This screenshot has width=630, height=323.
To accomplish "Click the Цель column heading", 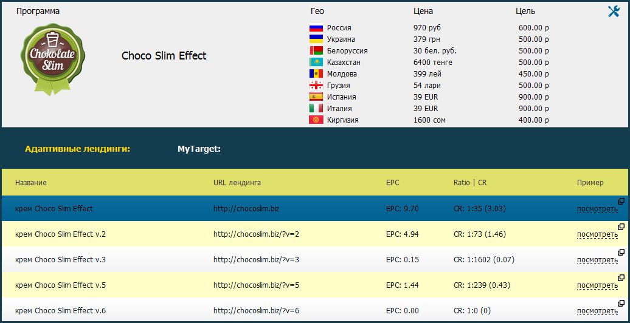I will [x=525, y=12].
